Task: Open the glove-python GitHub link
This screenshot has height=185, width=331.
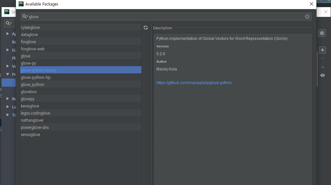Action: [194, 82]
